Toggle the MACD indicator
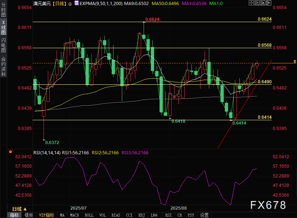Viewport: 297px width, 218px height. (x=74, y=215)
